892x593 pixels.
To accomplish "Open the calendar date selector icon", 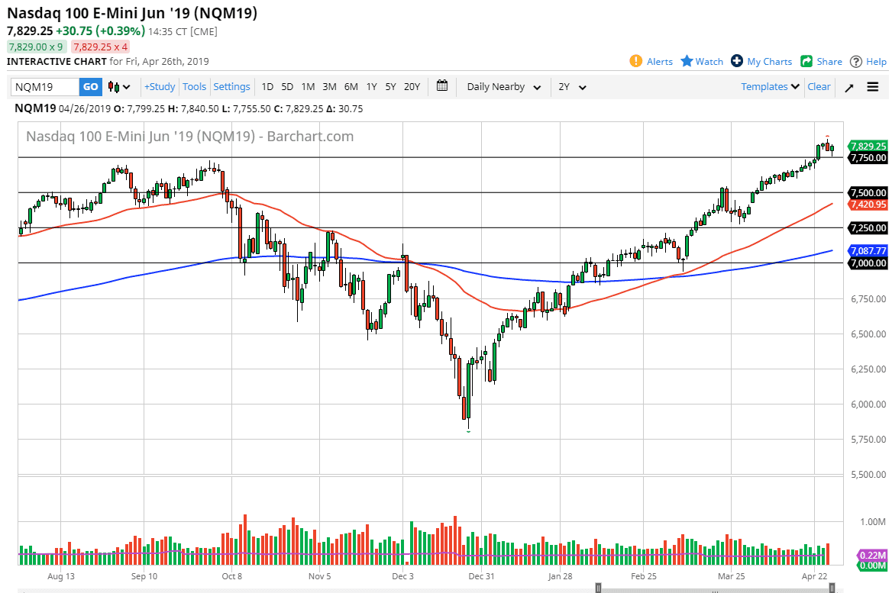I will [441, 86].
